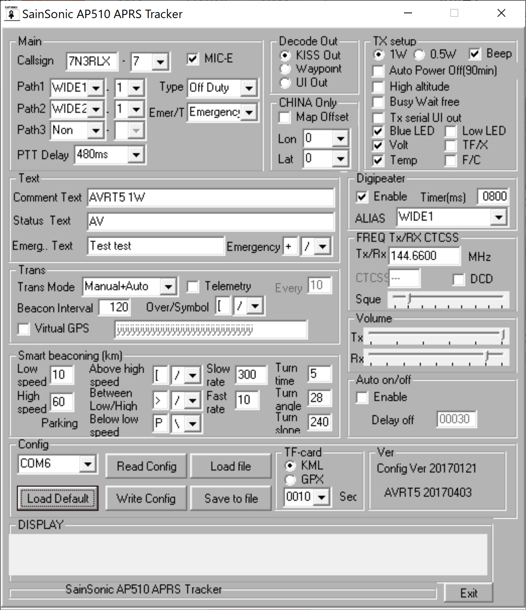Open the callsign SSID dropdown
This screenshot has height=610, width=526.
(x=160, y=62)
